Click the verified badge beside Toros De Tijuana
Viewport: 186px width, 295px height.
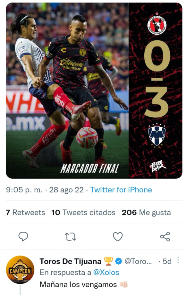tap(118, 261)
